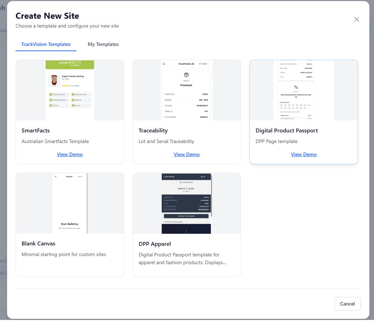Open View Demo for SmartFacts template
The height and width of the screenshot is (321, 374).
[70, 154]
